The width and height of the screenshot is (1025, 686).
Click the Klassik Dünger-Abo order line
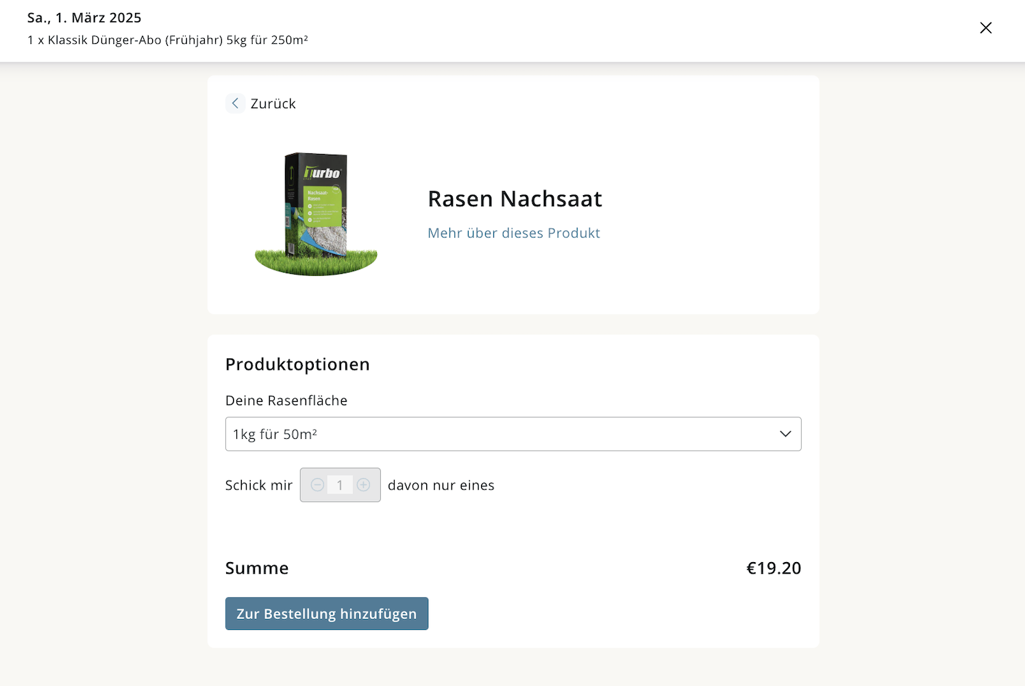168,40
